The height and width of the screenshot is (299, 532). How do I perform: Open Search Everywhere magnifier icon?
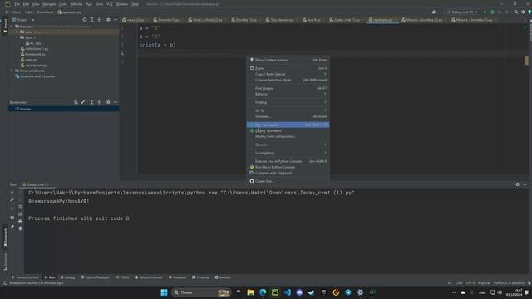point(515,12)
